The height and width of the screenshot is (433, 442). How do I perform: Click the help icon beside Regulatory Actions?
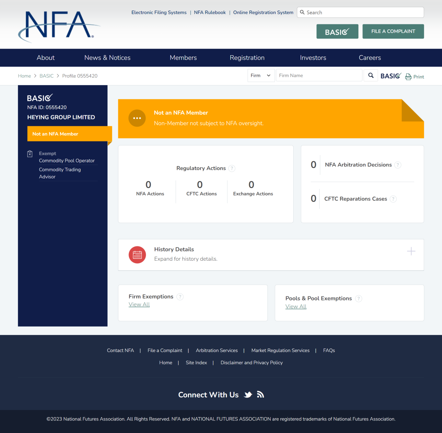tap(232, 168)
